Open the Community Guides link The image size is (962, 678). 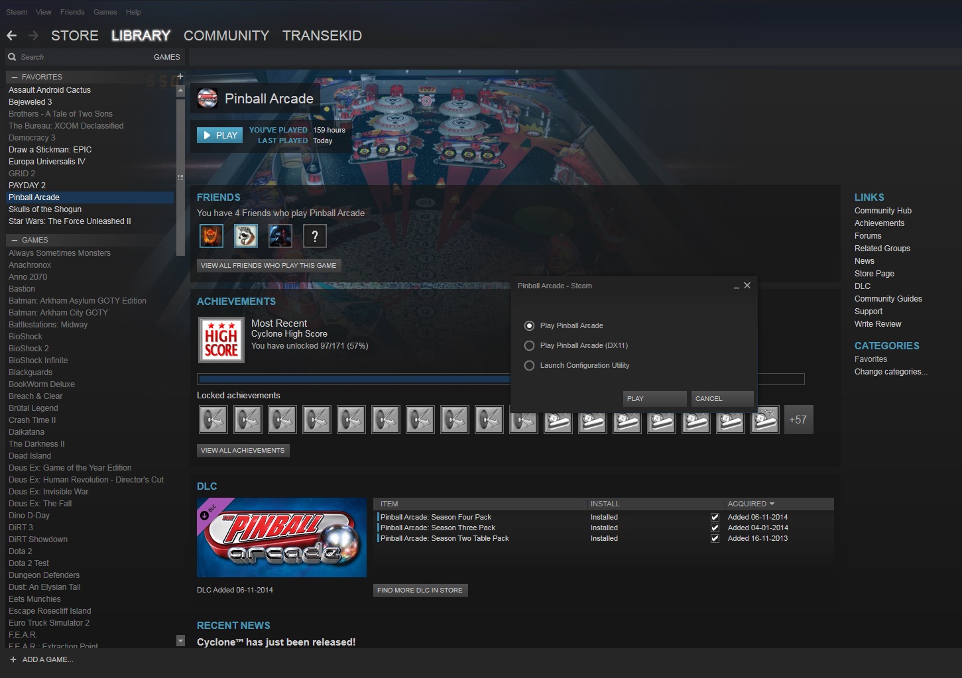coord(888,299)
